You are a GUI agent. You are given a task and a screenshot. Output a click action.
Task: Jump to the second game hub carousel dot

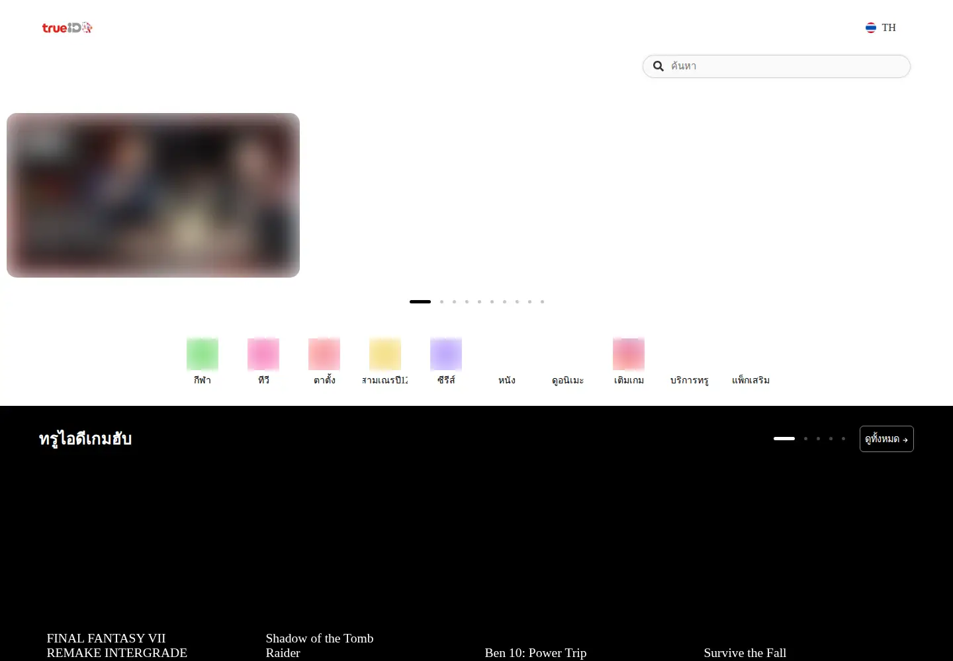click(x=805, y=438)
